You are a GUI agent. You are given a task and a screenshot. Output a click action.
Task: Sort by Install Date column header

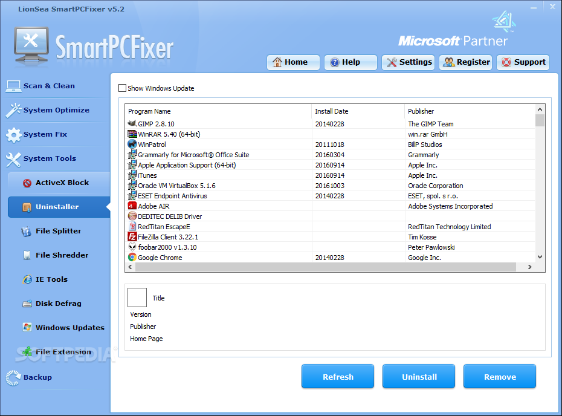pos(358,111)
